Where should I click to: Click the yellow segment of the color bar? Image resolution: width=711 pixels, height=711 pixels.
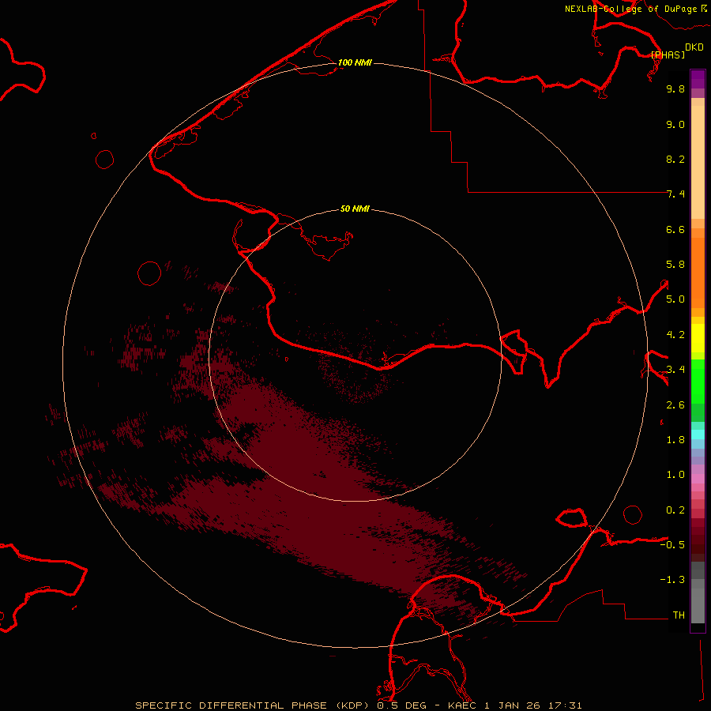click(698, 338)
